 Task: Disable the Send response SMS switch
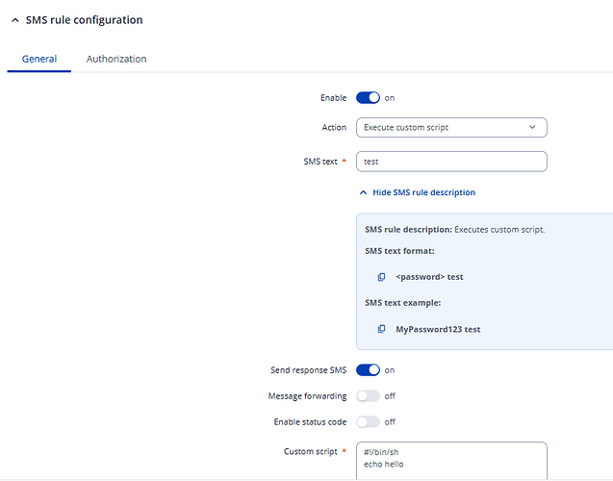pos(368,369)
